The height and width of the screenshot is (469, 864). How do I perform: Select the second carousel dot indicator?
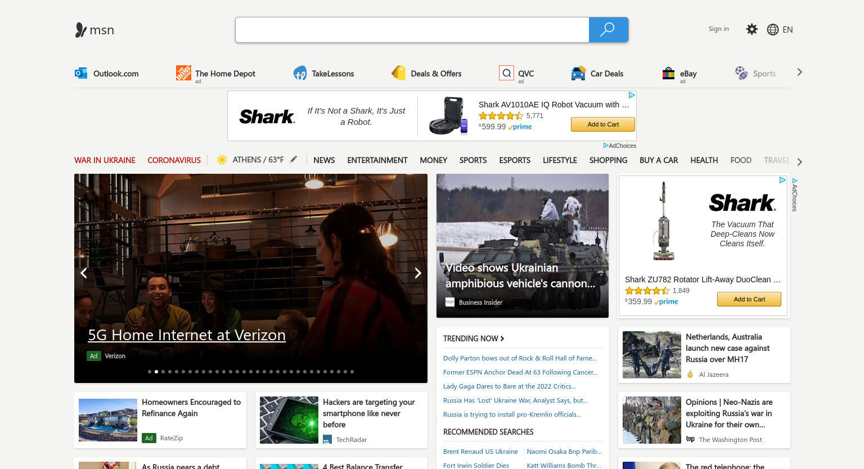point(156,372)
